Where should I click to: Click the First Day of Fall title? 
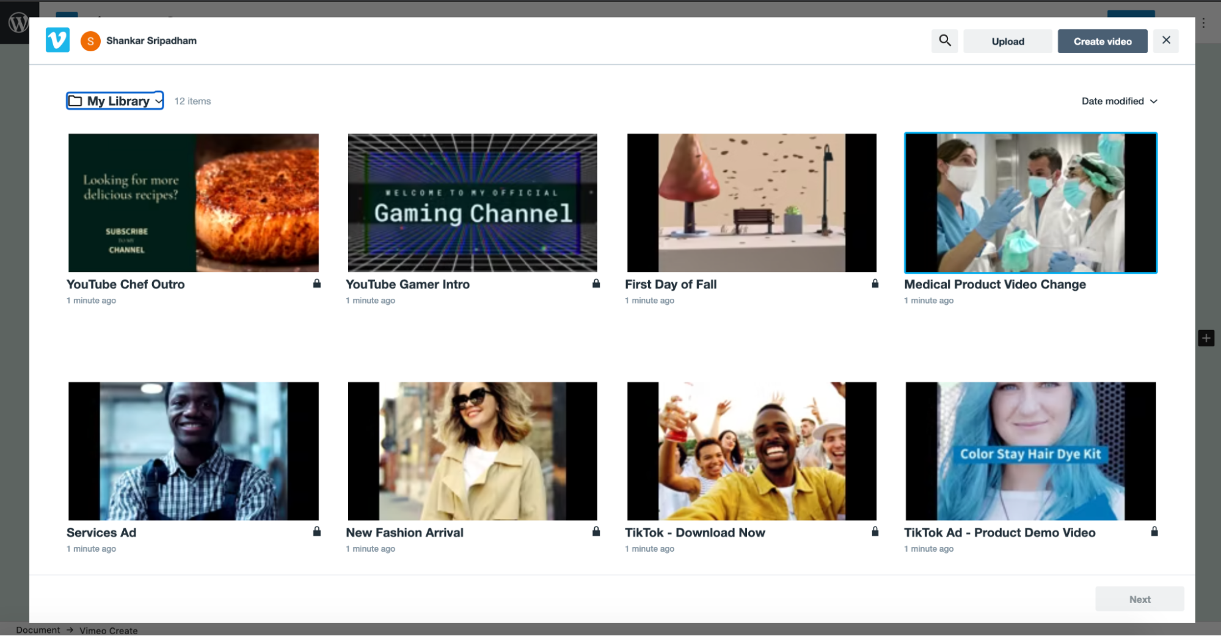point(671,284)
